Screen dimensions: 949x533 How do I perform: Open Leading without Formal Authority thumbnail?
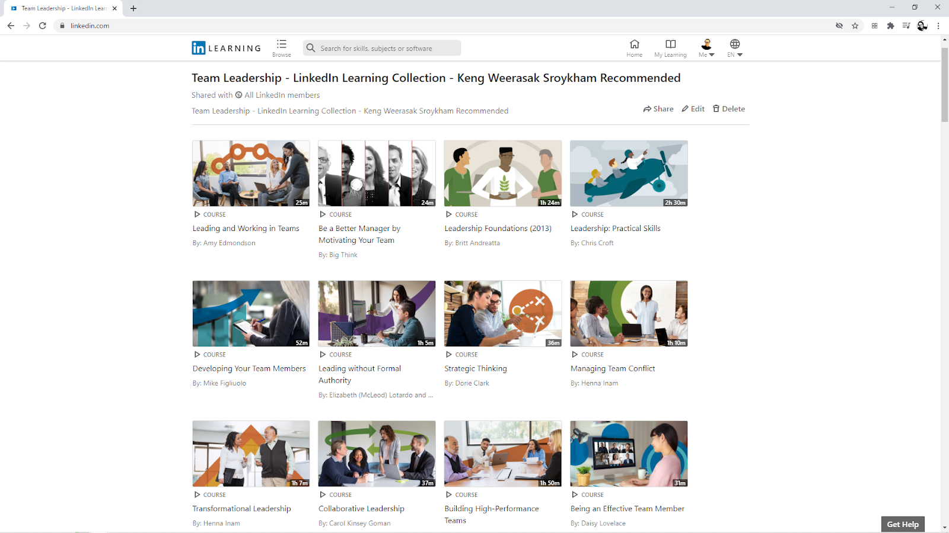(377, 314)
